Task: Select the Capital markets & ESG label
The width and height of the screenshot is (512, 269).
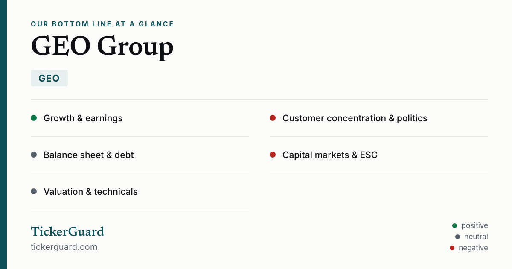Action: [x=330, y=155]
